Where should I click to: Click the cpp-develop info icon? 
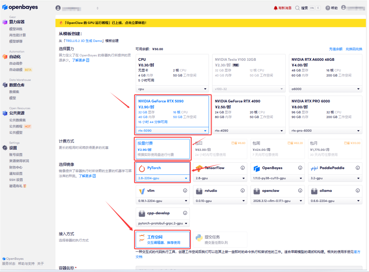point(185,213)
